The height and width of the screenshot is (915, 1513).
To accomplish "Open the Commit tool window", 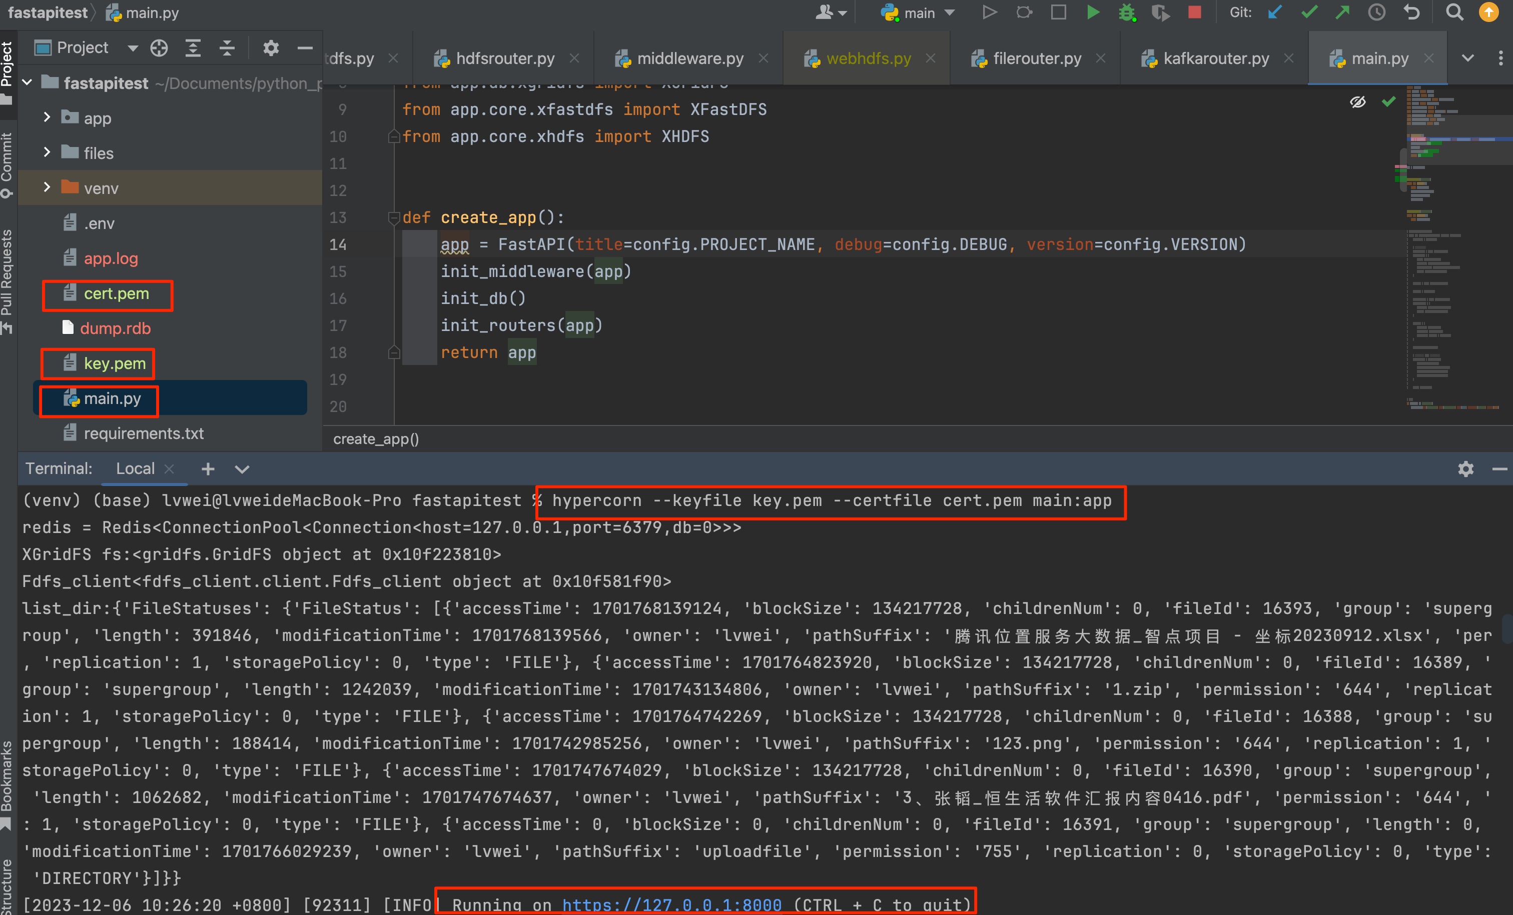I will point(7,164).
